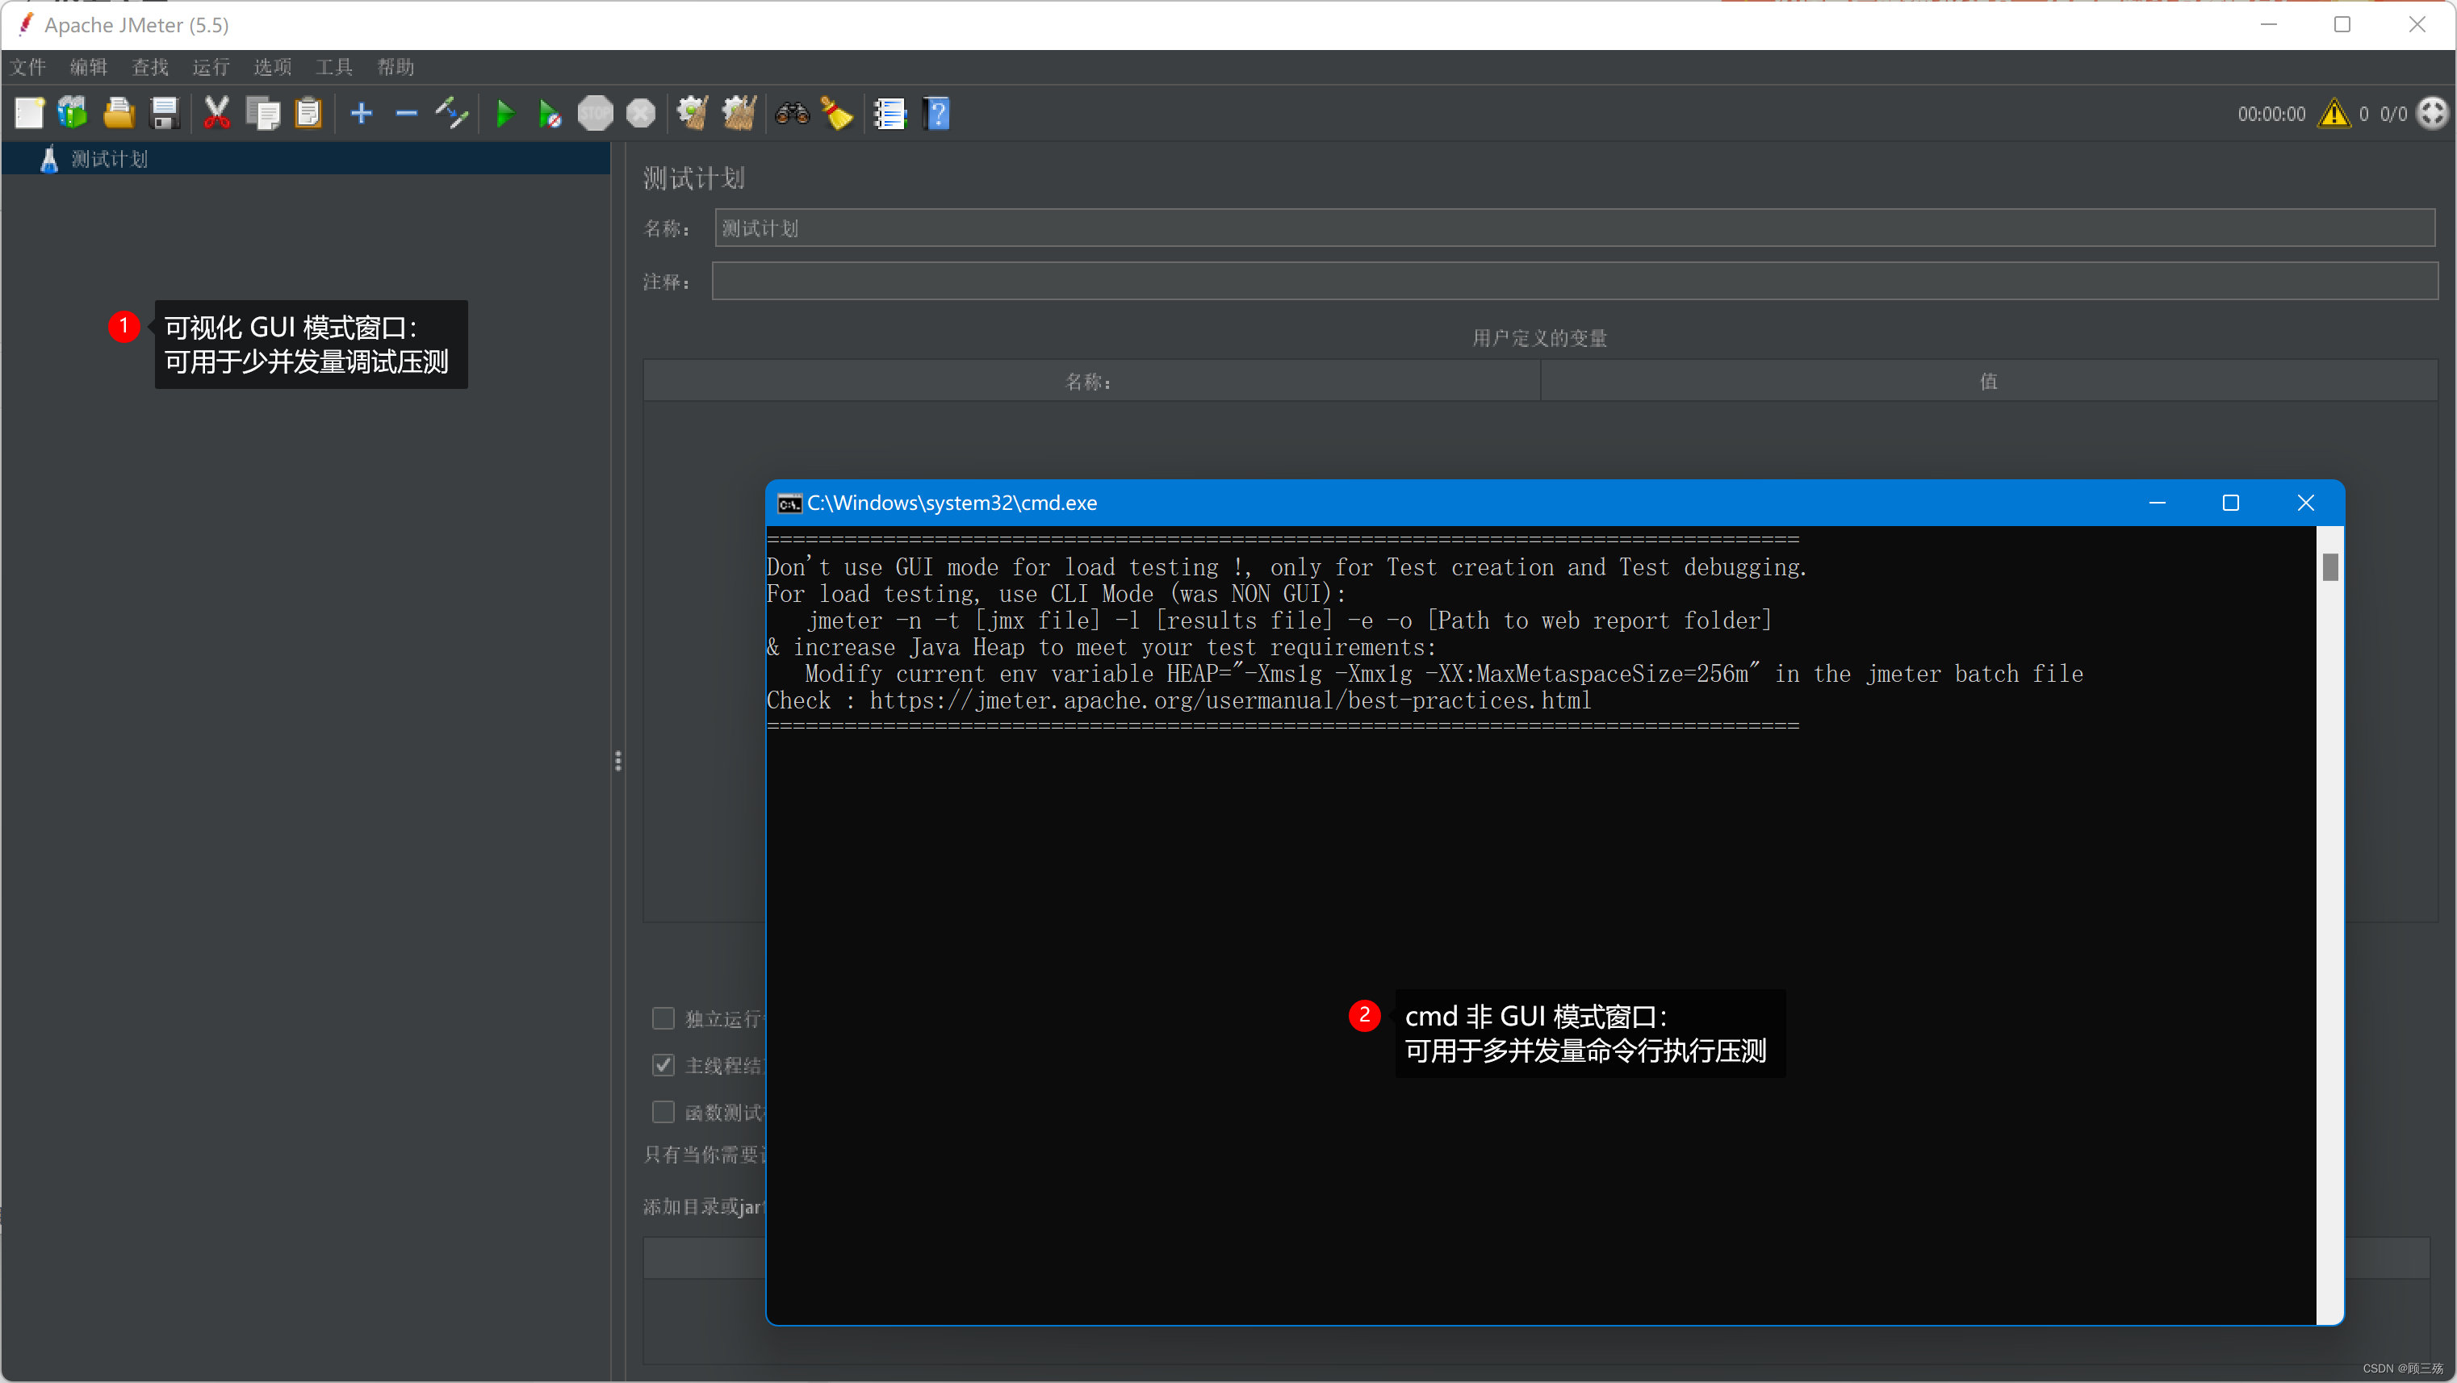Start test with green play arrow

click(504, 114)
